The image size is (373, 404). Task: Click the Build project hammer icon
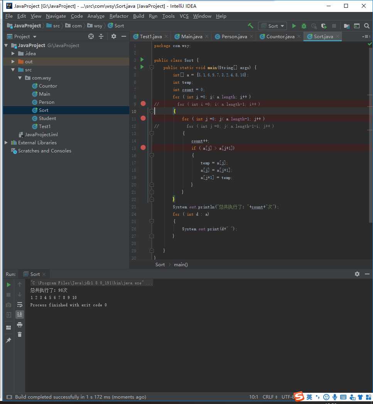pos(250,26)
